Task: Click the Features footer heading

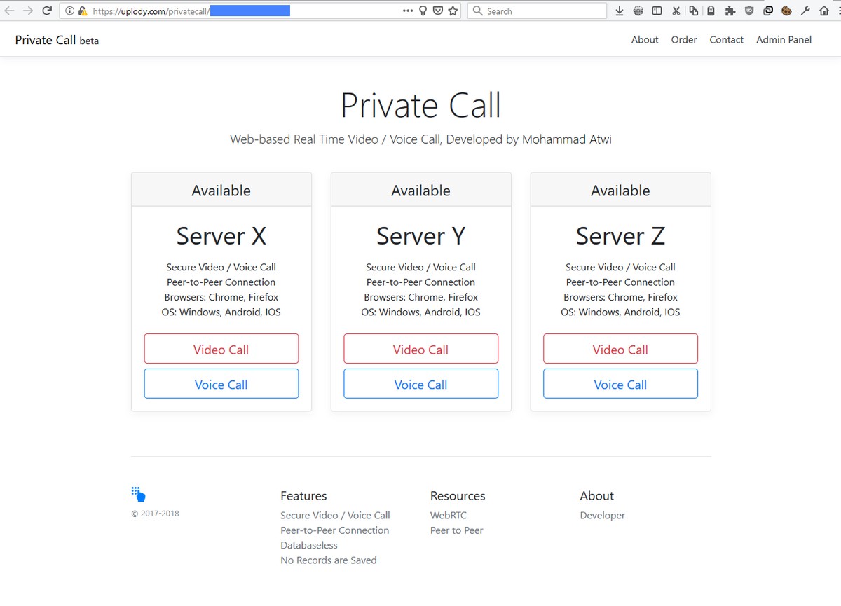Action: point(303,496)
